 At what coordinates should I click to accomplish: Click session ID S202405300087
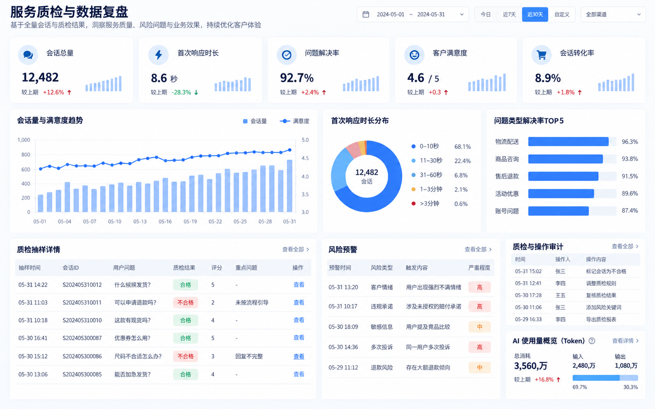click(82, 338)
